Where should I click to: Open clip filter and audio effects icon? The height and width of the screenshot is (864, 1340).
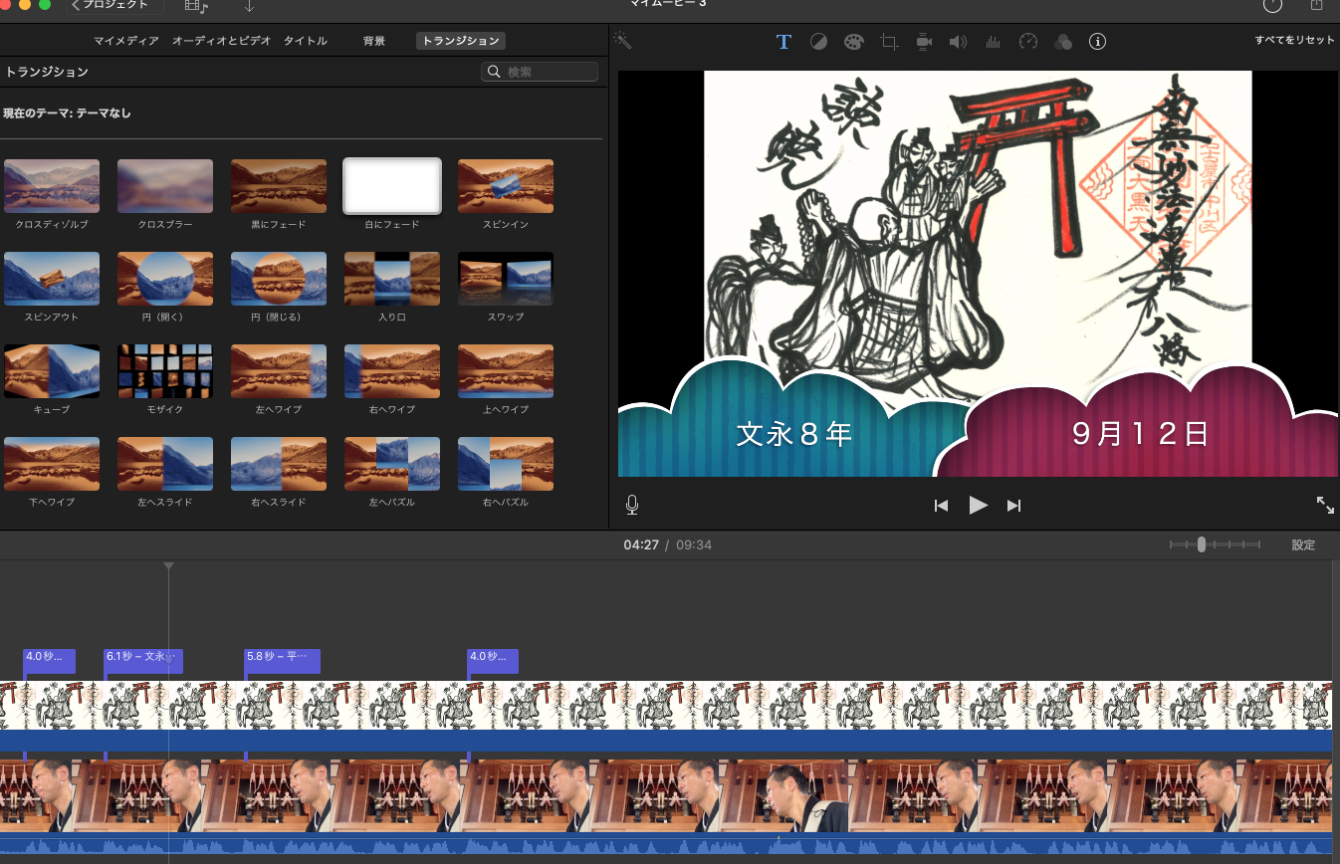point(1063,42)
